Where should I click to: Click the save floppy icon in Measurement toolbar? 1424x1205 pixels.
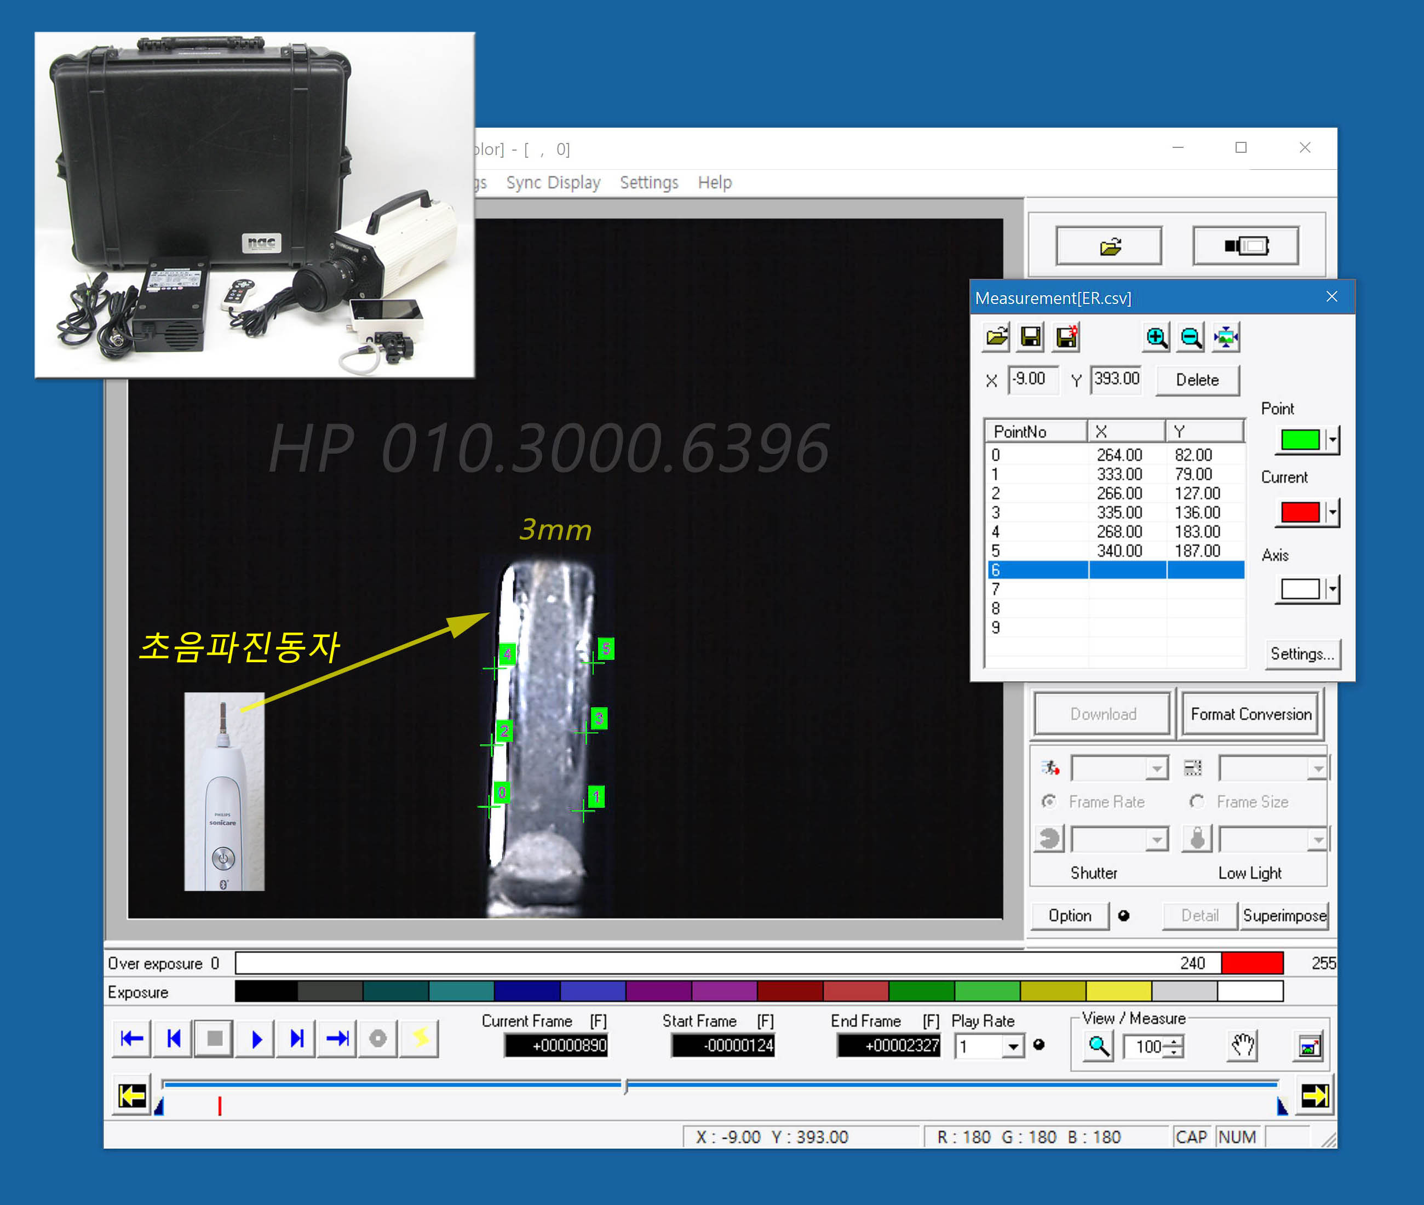click(x=1031, y=337)
